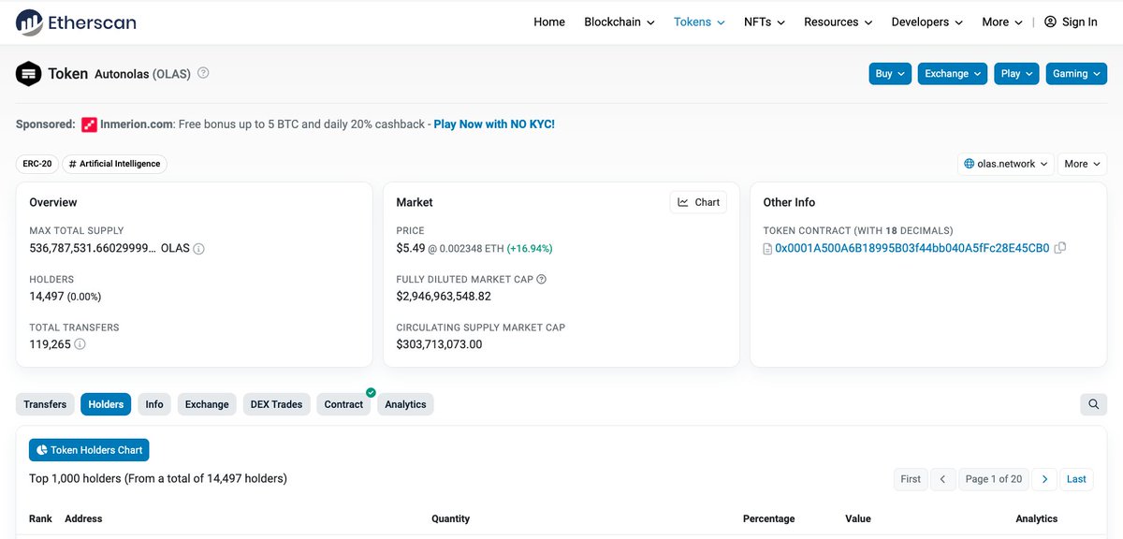
Task: Click the Quantity column header
Action: click(x=450, y=518)
